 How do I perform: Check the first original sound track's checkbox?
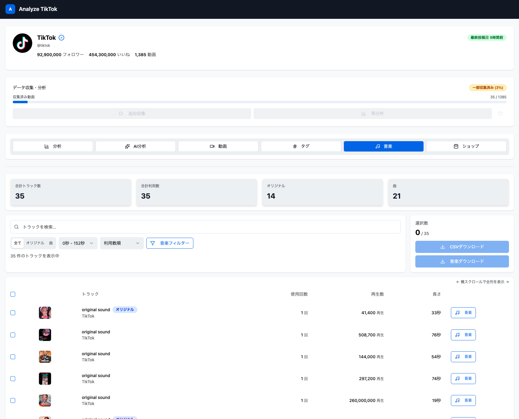tap(13, 312)
